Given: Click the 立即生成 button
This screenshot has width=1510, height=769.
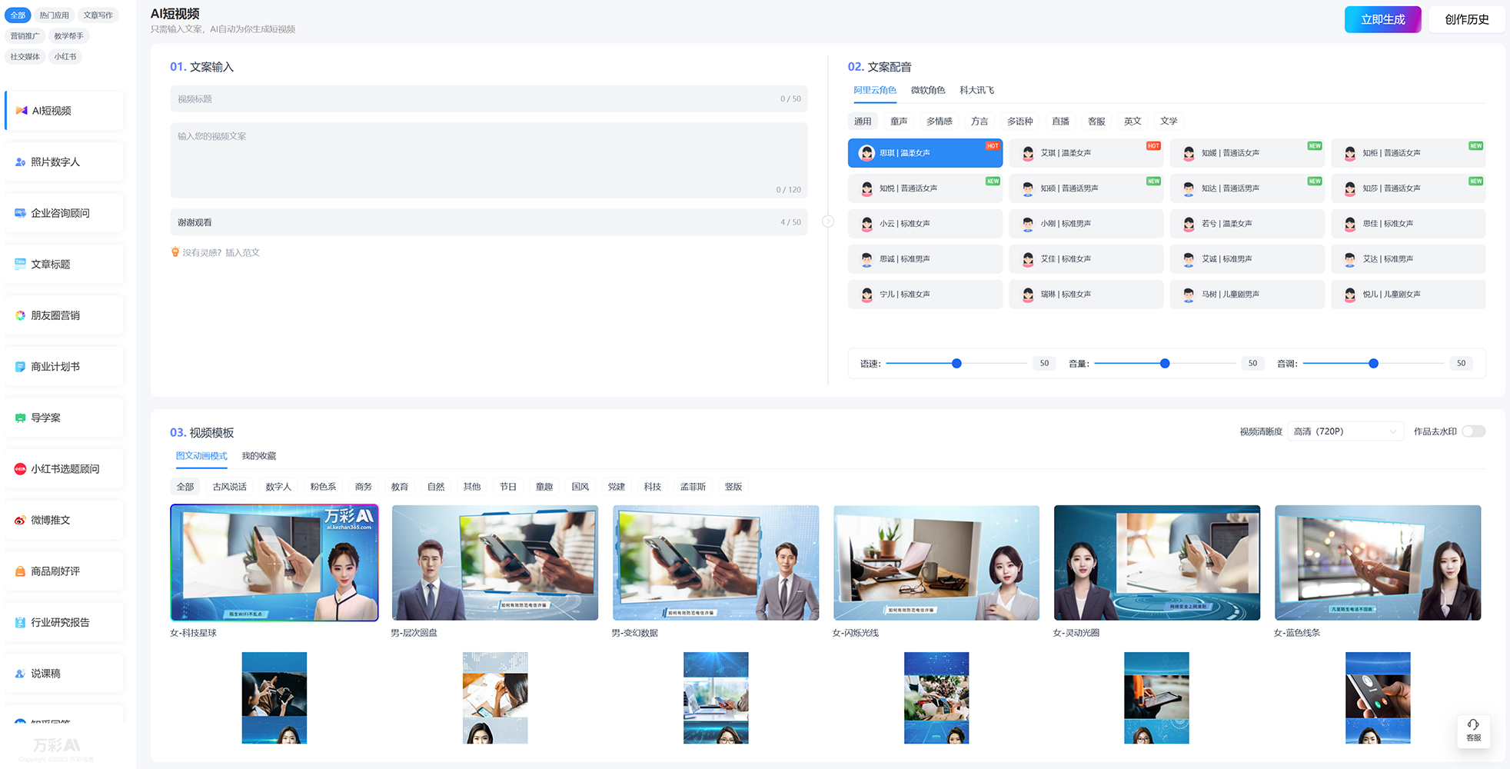Looking at the screenshot, I should click(1382, 19).
